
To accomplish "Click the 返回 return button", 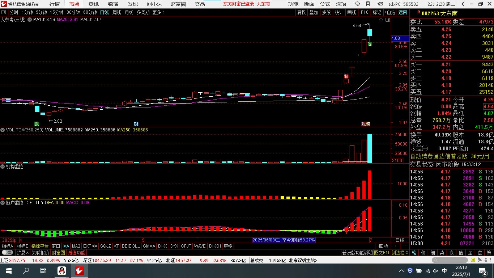I will [403, 12].
